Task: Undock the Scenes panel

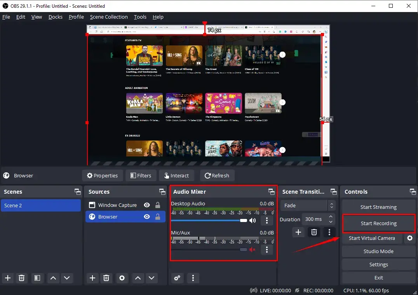Action: coord(78,191)
